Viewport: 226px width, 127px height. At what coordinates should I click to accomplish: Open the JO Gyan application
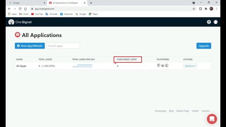point(21,66)
